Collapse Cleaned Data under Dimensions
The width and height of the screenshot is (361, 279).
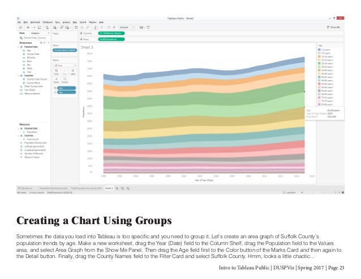pos(19,47)
